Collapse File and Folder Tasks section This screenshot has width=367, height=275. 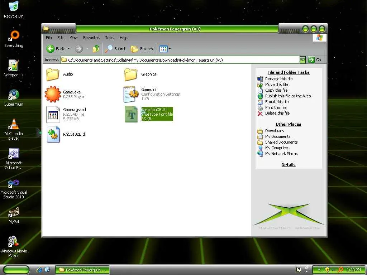[289, 72]
